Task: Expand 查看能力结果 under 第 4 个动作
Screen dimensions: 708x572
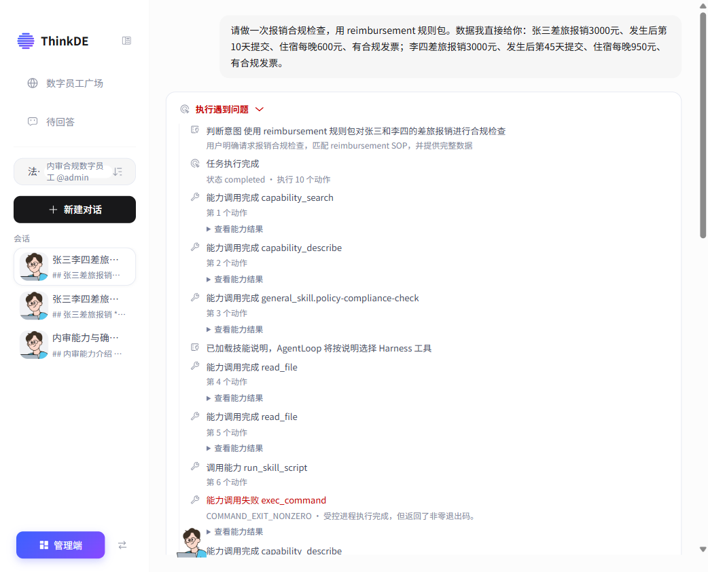Action: tap(235, 398)
